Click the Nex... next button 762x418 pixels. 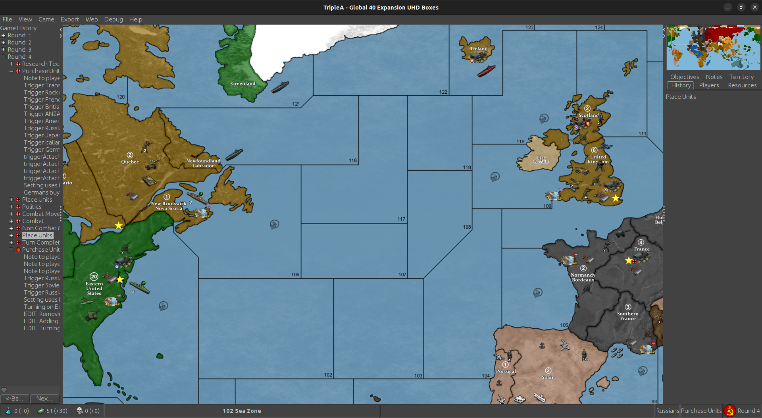[44, 399]
